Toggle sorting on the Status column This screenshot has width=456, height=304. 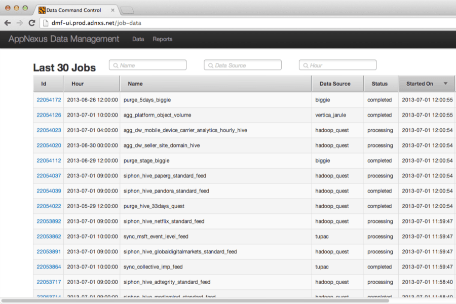click(381, 84)
